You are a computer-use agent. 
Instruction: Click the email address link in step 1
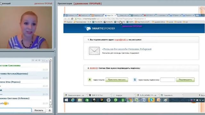tap(121, 40)
